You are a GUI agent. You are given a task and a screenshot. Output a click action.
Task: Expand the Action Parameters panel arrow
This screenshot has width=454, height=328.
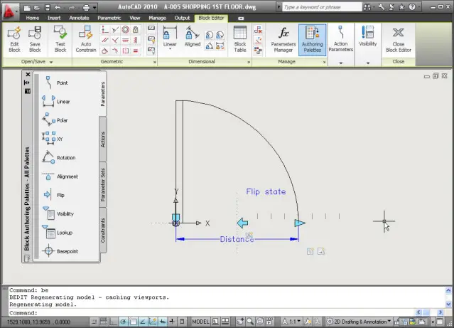point(341,63)
